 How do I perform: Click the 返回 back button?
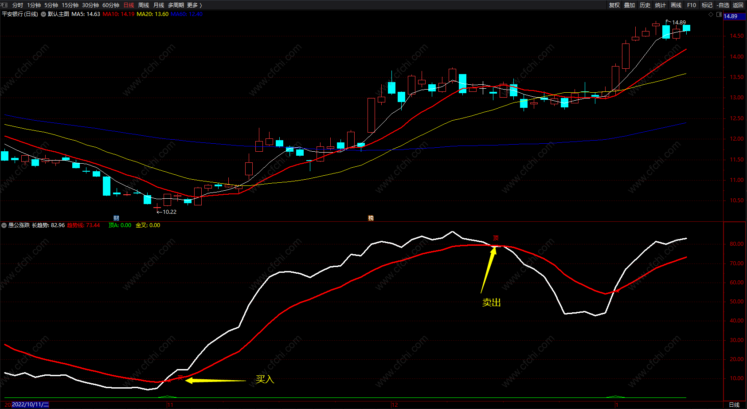(738, 5)
